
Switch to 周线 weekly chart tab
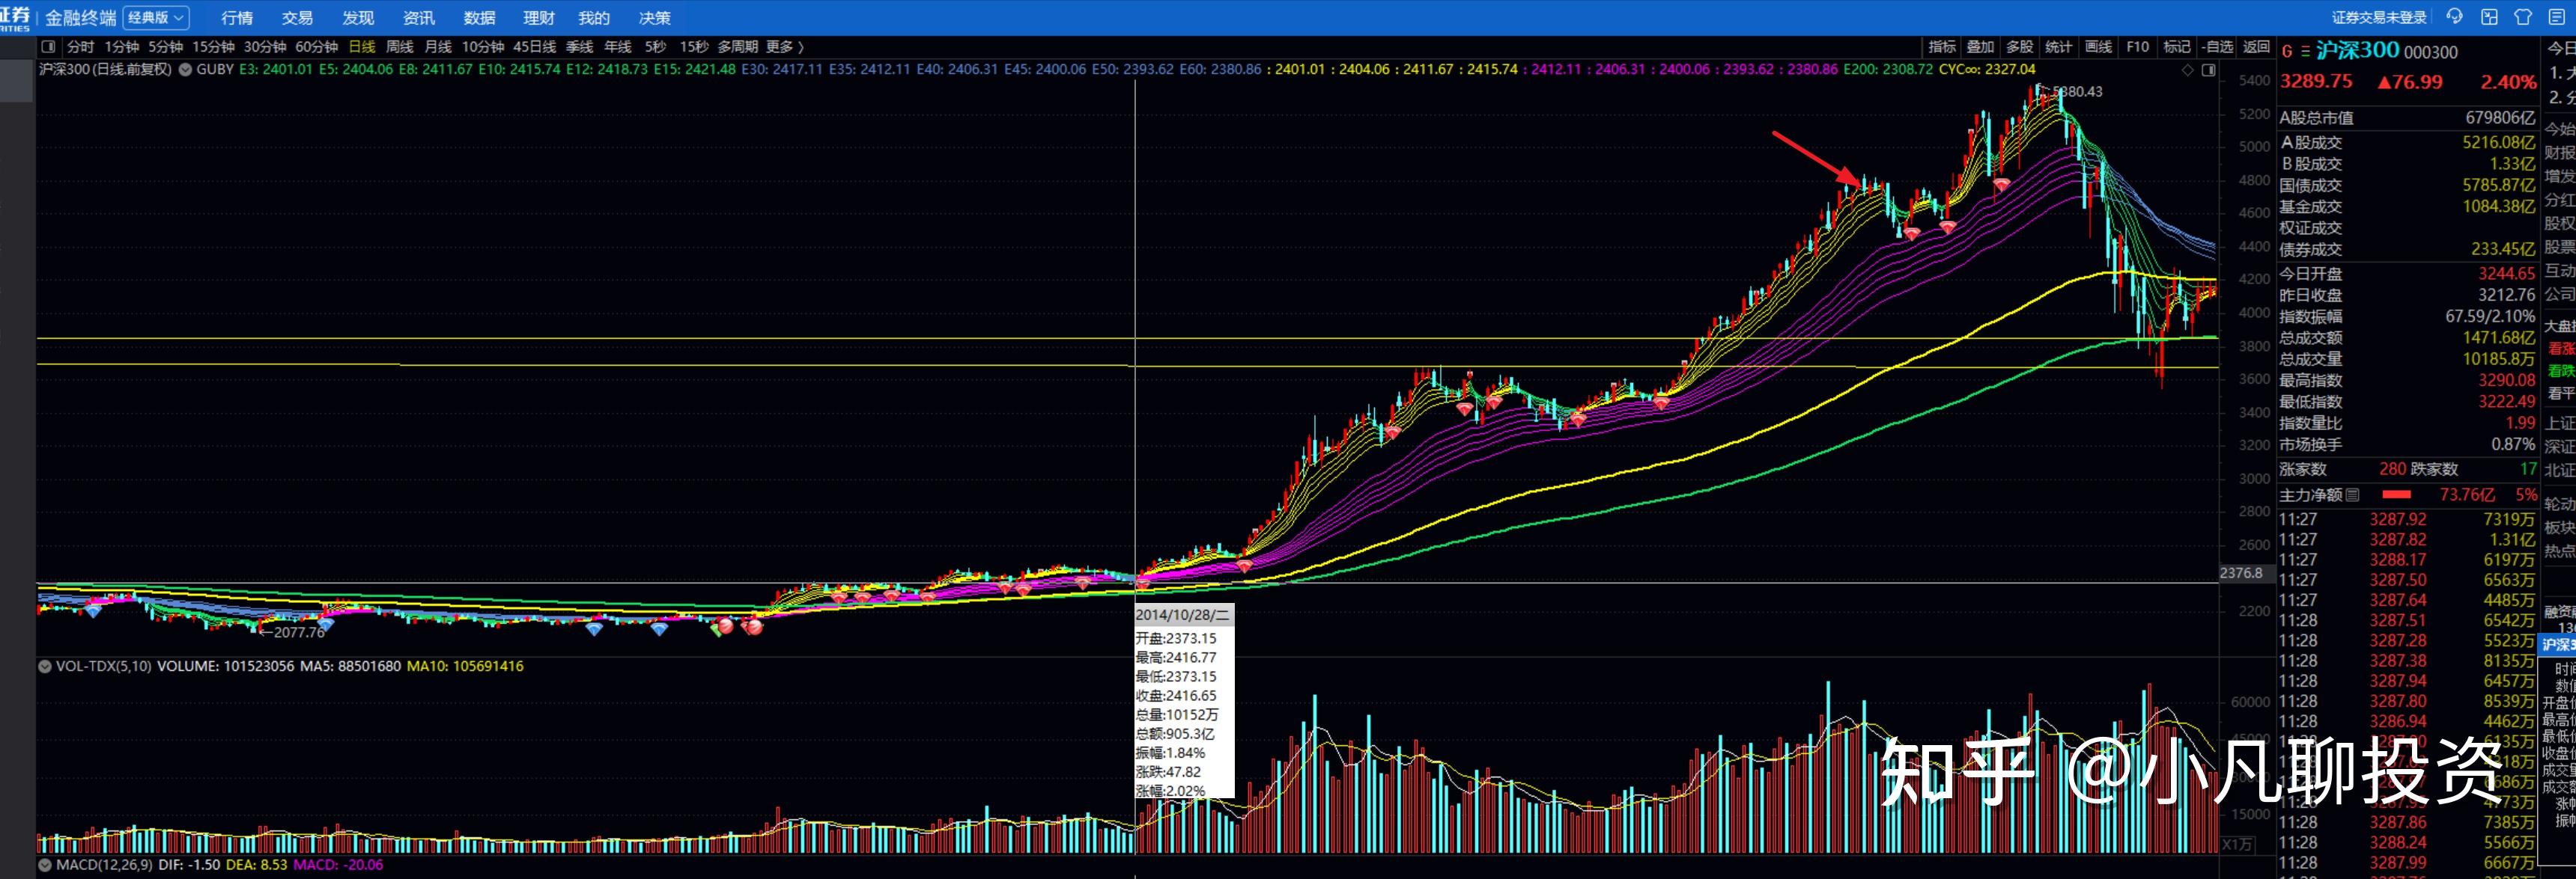399,47
